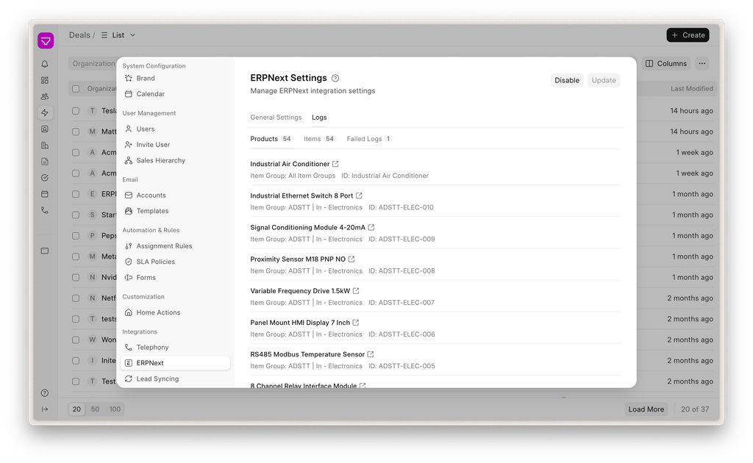Select the Products 54 sub-tab
This screenshot has width=753, height=463.
point(271,139)
